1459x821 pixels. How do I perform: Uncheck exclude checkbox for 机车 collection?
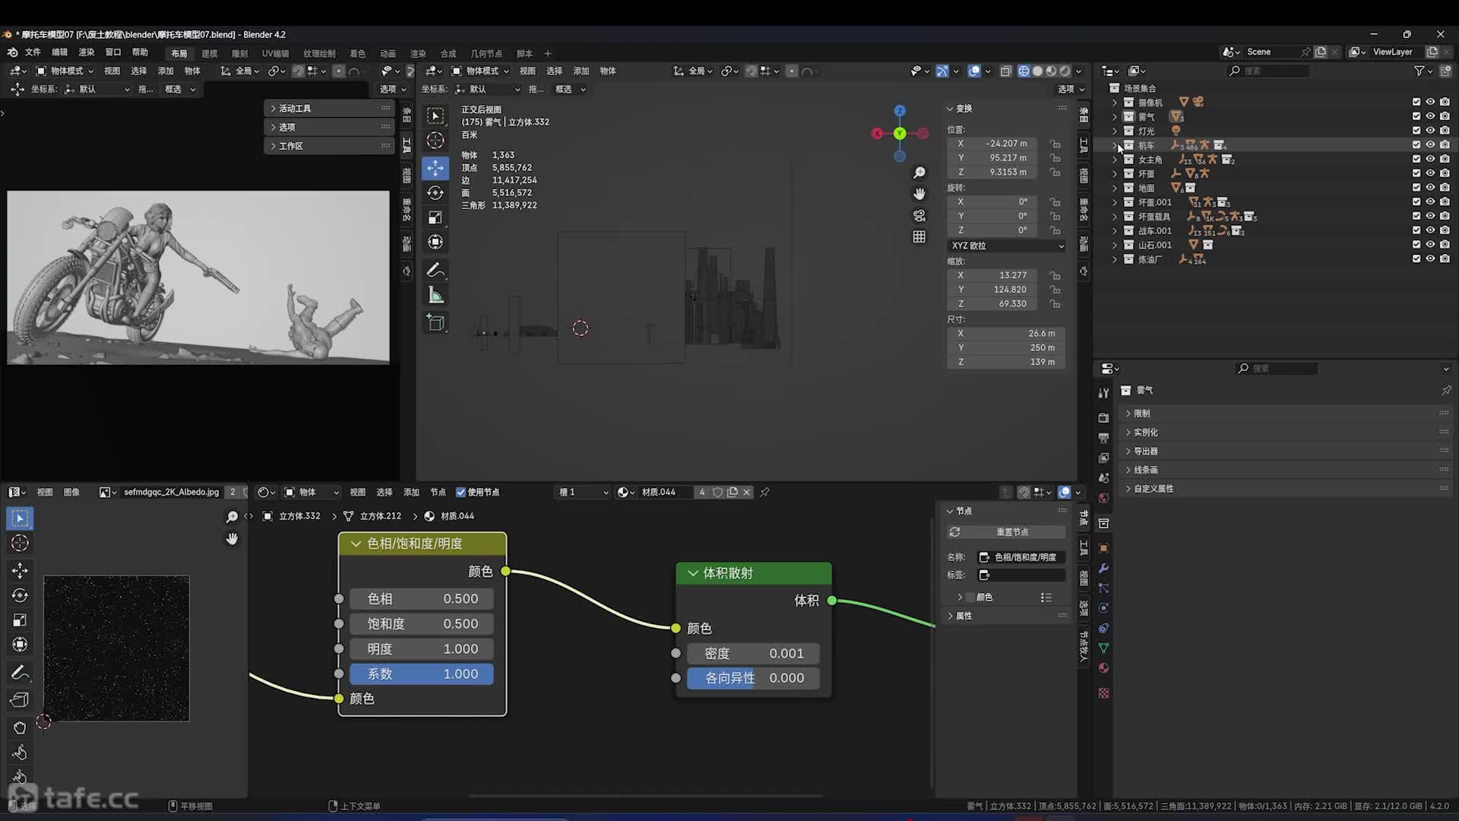[x=1416, y=144]
